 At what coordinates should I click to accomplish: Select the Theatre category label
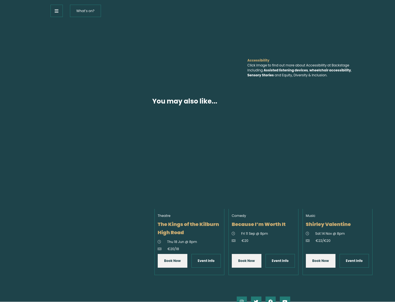164,216
